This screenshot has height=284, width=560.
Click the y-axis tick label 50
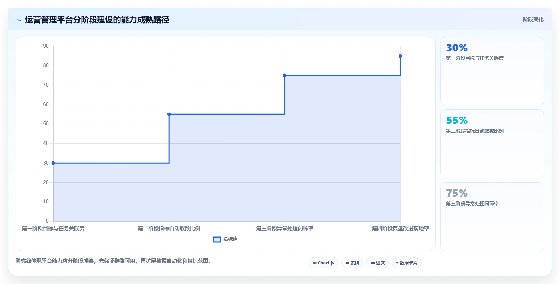coord(46,124)
